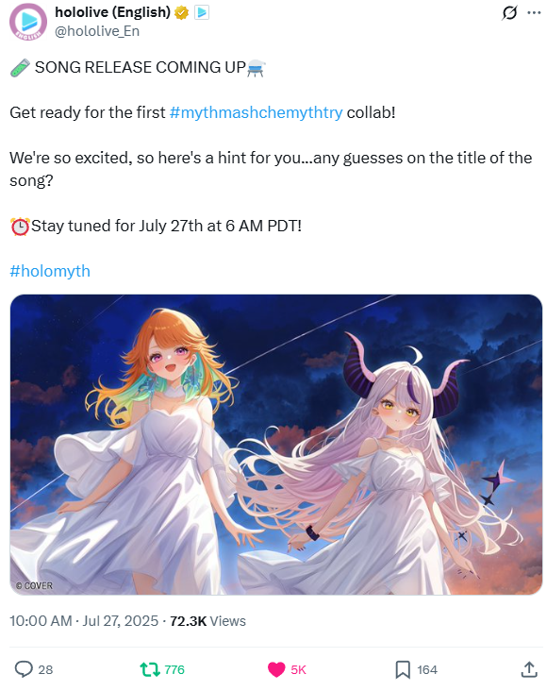Click the reply speech bubble icon

(x=24, y=669)
